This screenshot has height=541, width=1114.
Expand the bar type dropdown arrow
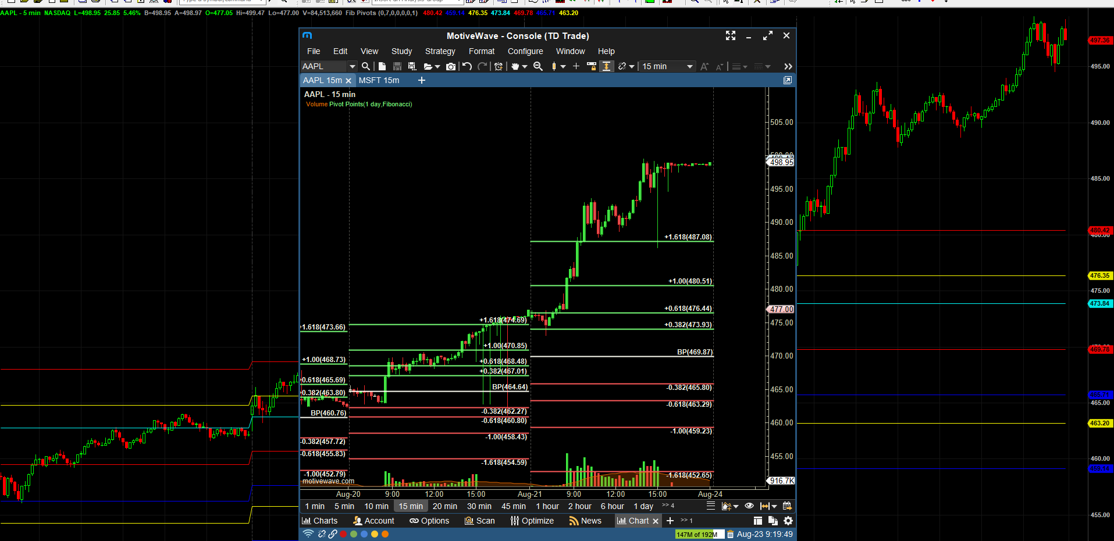563,67
